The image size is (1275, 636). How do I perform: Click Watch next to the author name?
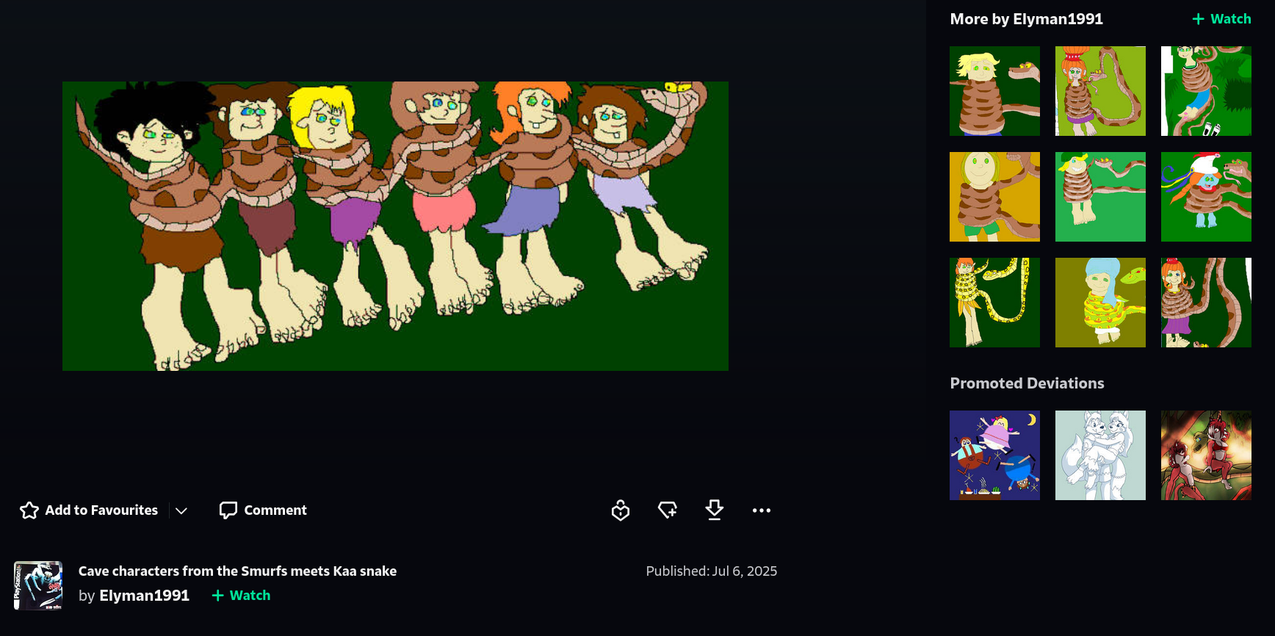coord(241,596)
